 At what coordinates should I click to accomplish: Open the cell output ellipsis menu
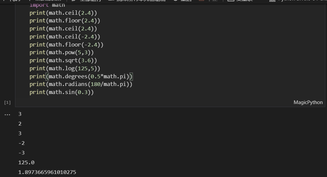tap(7, 114)
